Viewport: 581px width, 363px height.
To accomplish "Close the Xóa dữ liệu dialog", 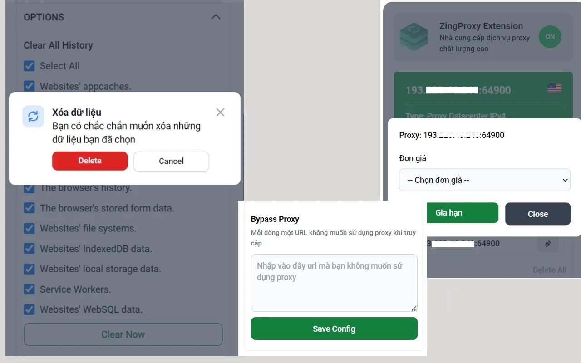I will click(220, 112).
